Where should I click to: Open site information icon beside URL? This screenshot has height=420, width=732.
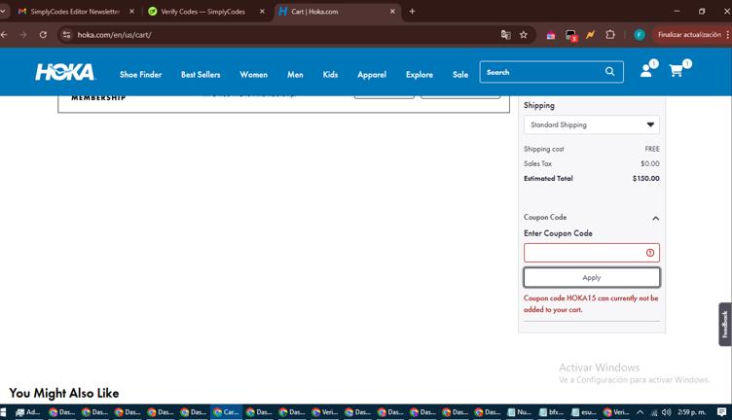[x=67, y=34]
